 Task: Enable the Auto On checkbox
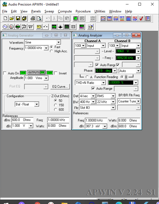5,73
